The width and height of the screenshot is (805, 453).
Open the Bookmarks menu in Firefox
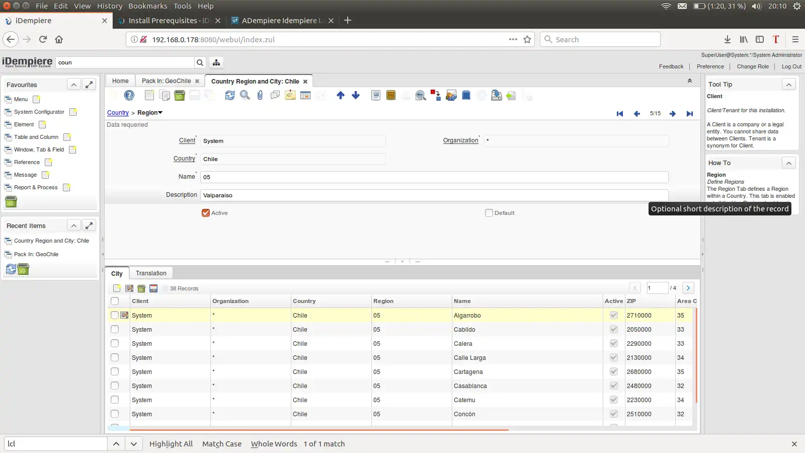coord(148,6)
